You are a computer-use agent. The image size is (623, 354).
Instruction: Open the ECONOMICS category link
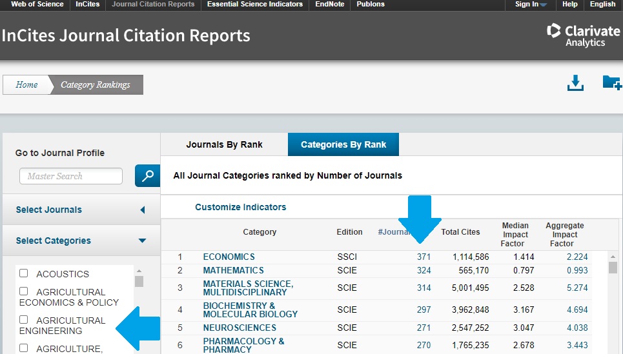point(229,257)
